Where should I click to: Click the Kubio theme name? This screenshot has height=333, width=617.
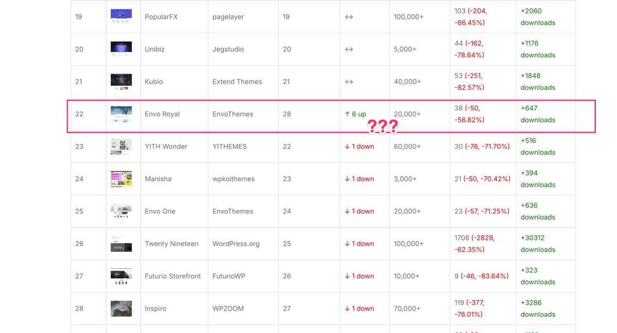(154, 82)
